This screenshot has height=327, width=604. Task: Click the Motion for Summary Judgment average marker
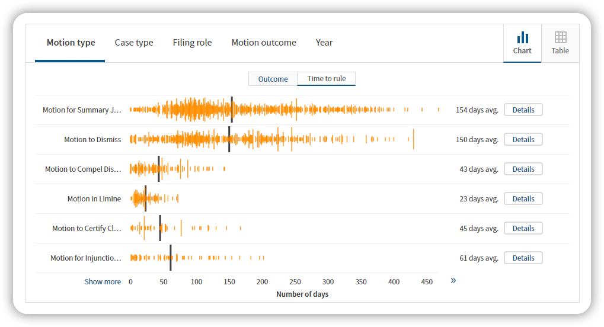pyautogui.click(x=232, y=110)
